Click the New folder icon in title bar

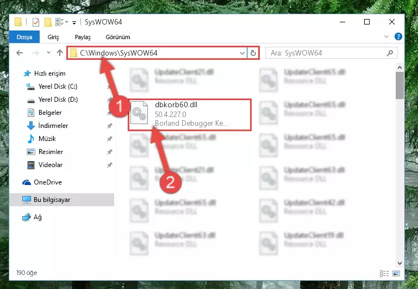(48, 22)
